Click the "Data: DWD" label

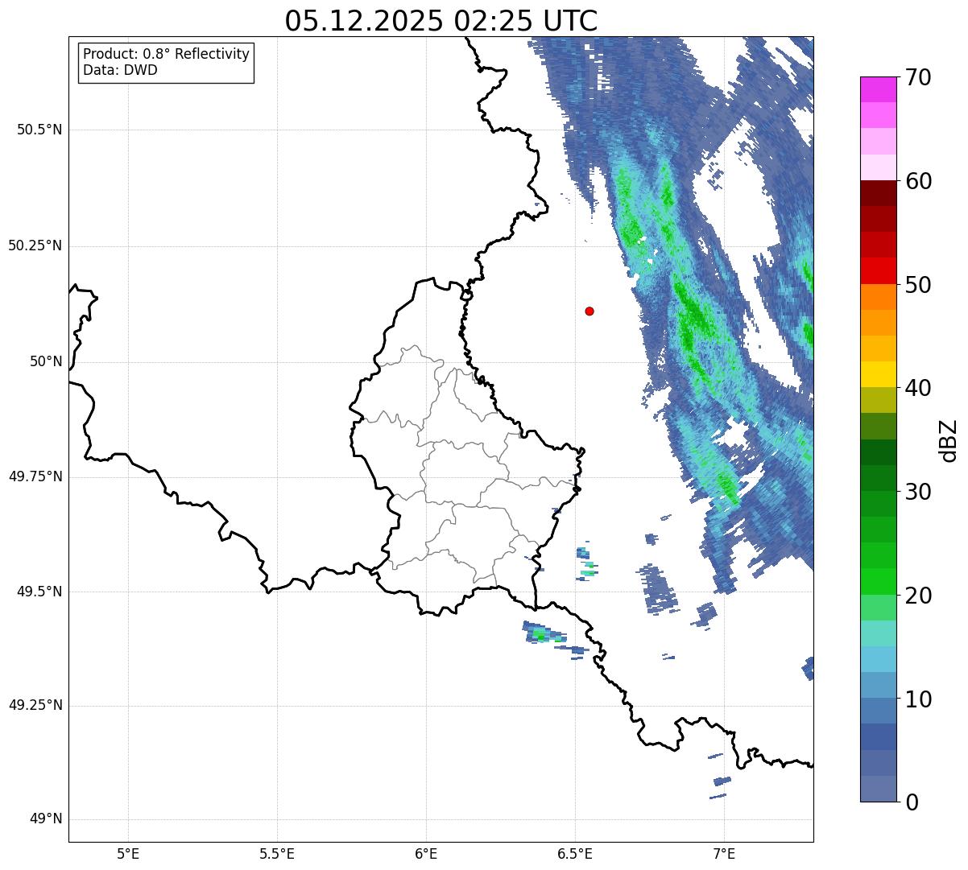pos(121,70)
